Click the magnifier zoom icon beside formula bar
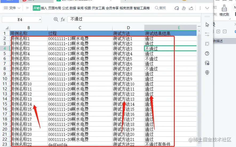The width and height of the screenshot is (236, 147). [56, 19]
